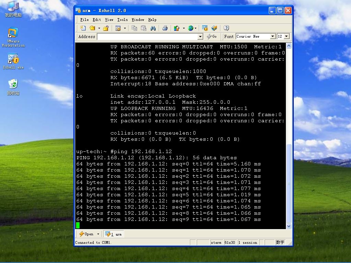Click the 数字 status bar indicator
The width and height of the screenshot is (351, 263).
[x=280, y=242]
